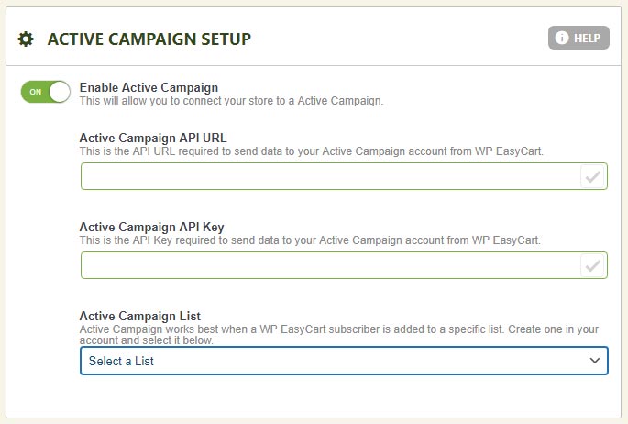The image size is (628, 424).
Task: Click the Active Campaign API URL label
Action: [153, 138]
